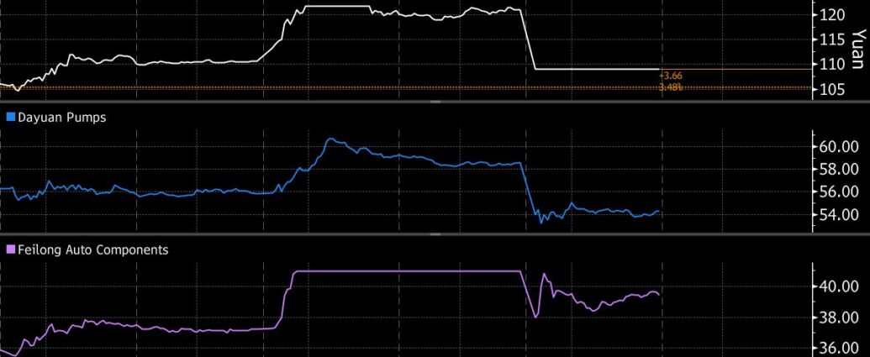Screen dimensions: 870x357
Task: Grab the divider handle above Feilong panel
Action: [435, 234]
